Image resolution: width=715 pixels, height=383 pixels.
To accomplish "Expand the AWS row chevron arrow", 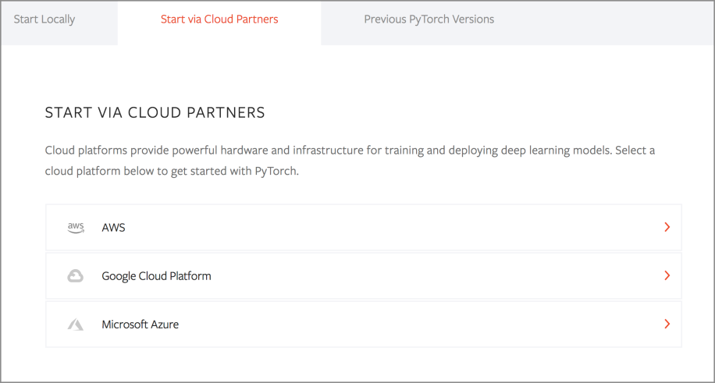I will pos(667,228).
